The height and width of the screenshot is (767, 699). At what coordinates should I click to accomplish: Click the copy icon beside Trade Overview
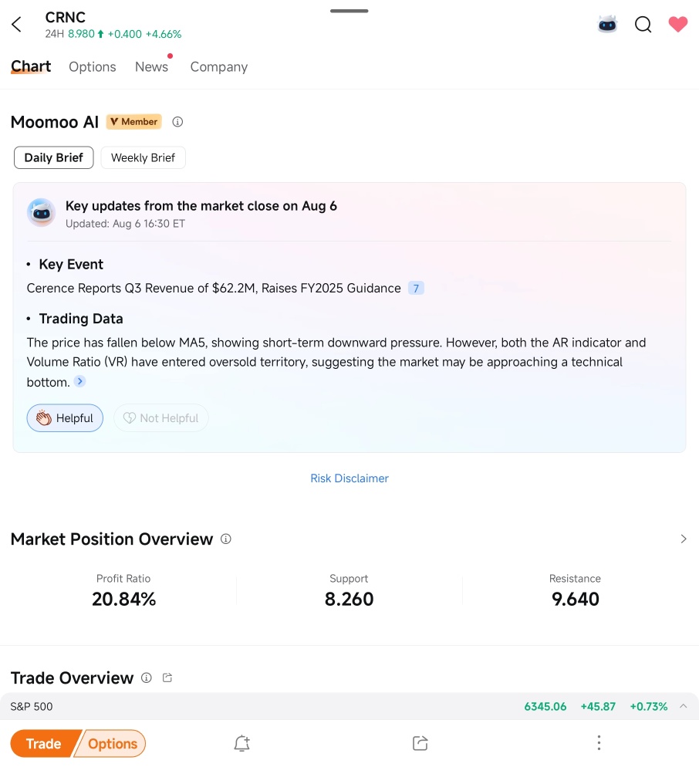167,677
